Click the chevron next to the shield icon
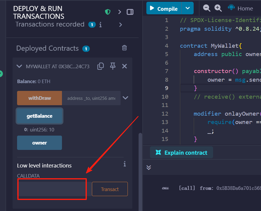Image resolution: width=261 pixels, height=211 pixels. 119,12
